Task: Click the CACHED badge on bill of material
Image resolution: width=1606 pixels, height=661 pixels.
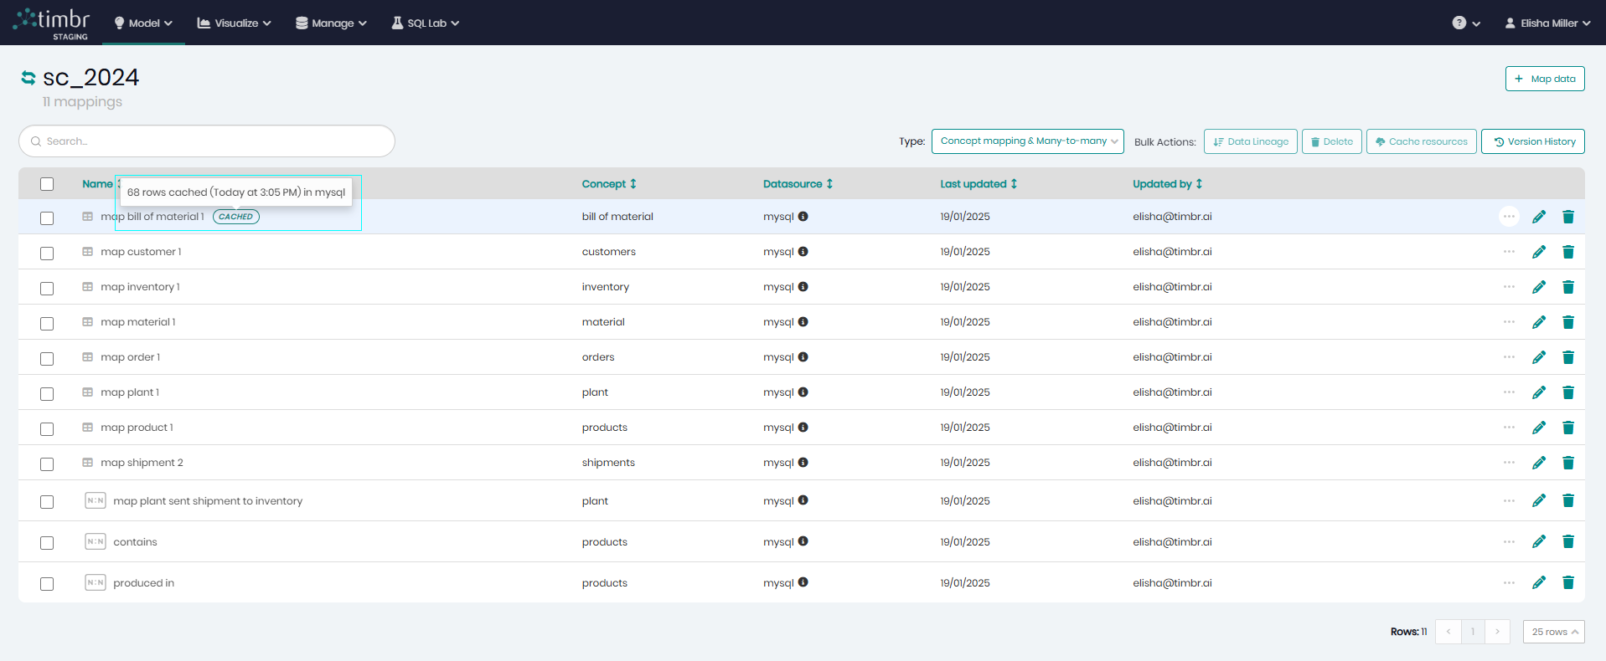Action: (x=236, y=217)
